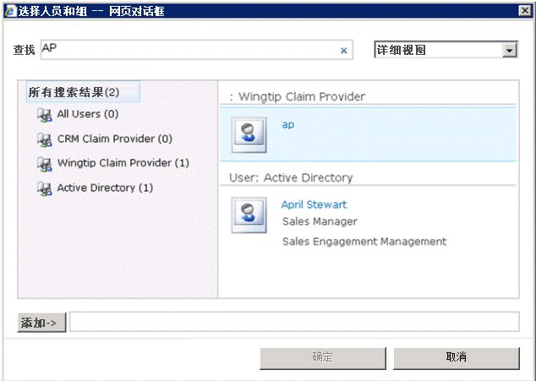Image resolution: width=536 pixels, height=381 pixels.
Task: Click the April Stewart name link
Action: (314, 204)
